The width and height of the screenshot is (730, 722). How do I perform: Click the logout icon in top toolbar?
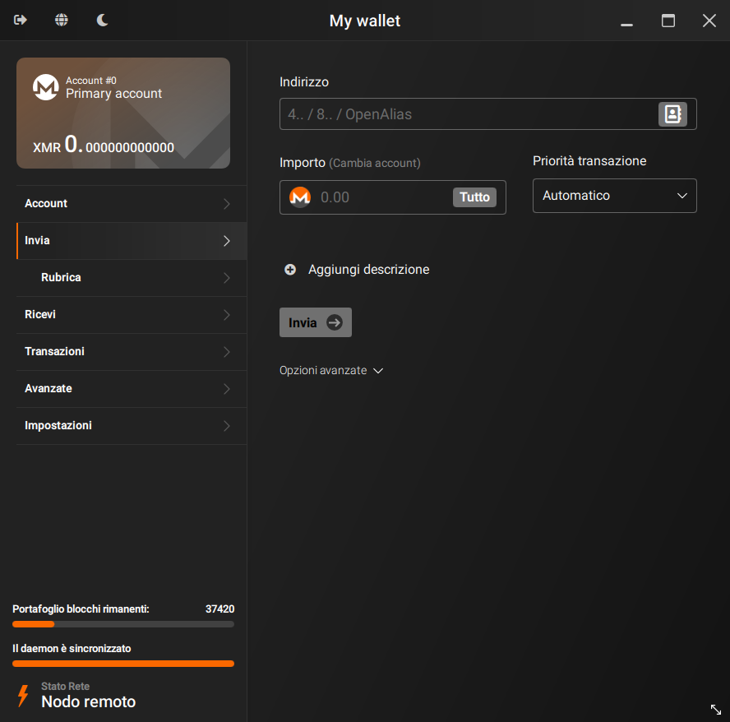click(20, 20)
